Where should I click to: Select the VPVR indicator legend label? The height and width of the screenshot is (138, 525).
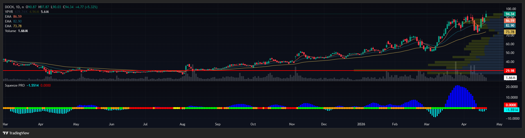pyautogui.click(x=9, y=12)
